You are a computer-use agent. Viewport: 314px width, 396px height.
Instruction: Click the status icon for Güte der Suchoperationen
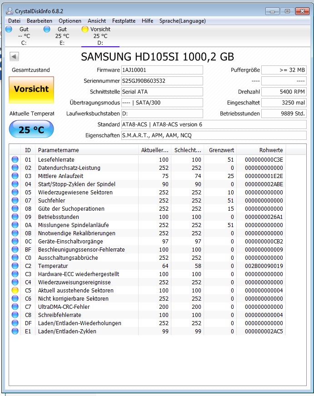coord(15,208)
